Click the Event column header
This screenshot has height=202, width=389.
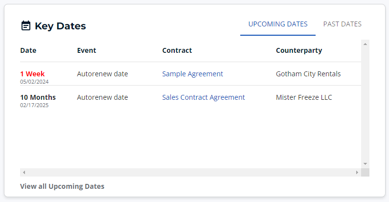tap(87, 50)
